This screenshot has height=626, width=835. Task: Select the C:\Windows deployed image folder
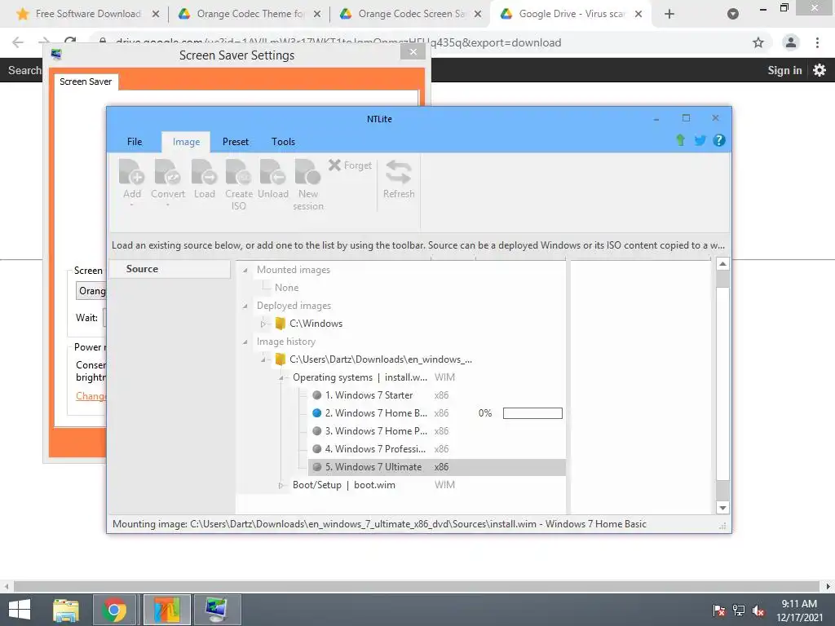[x=309, y=324]
